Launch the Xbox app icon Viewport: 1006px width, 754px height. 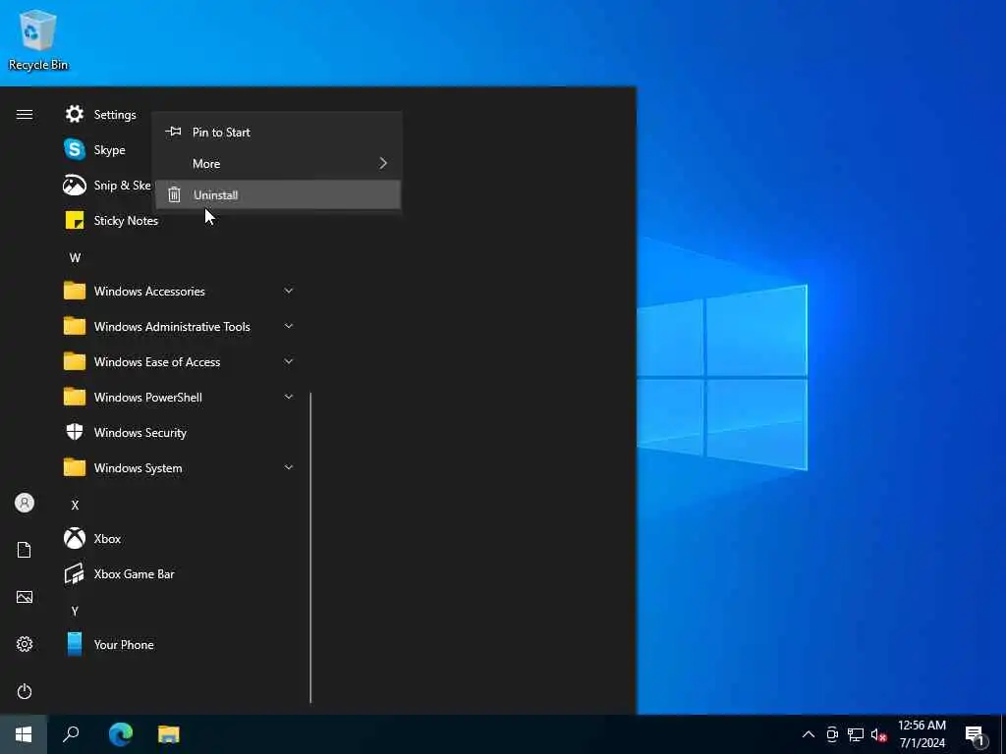[x=75, y=539]
